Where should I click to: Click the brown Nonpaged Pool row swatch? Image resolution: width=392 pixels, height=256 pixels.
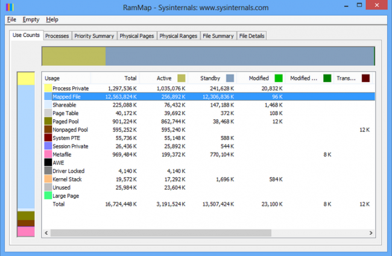coord(48,130)
